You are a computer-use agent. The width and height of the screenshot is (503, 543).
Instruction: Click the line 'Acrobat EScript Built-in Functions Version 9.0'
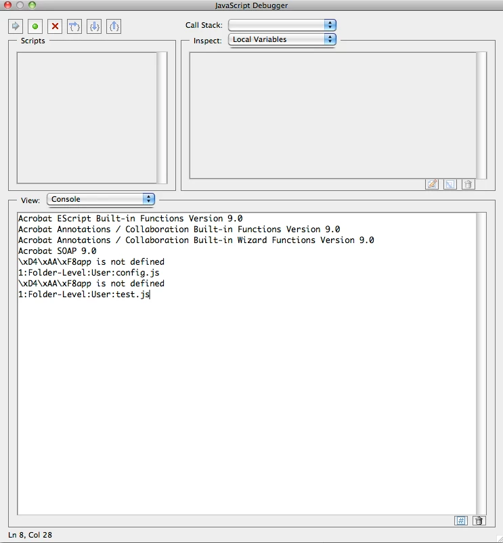[131, 219]
